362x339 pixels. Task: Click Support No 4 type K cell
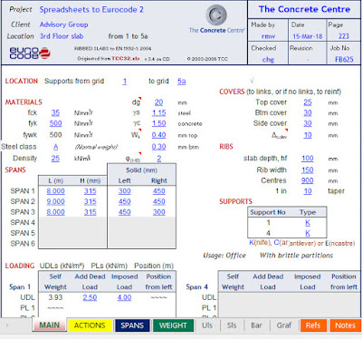[308, 233]
